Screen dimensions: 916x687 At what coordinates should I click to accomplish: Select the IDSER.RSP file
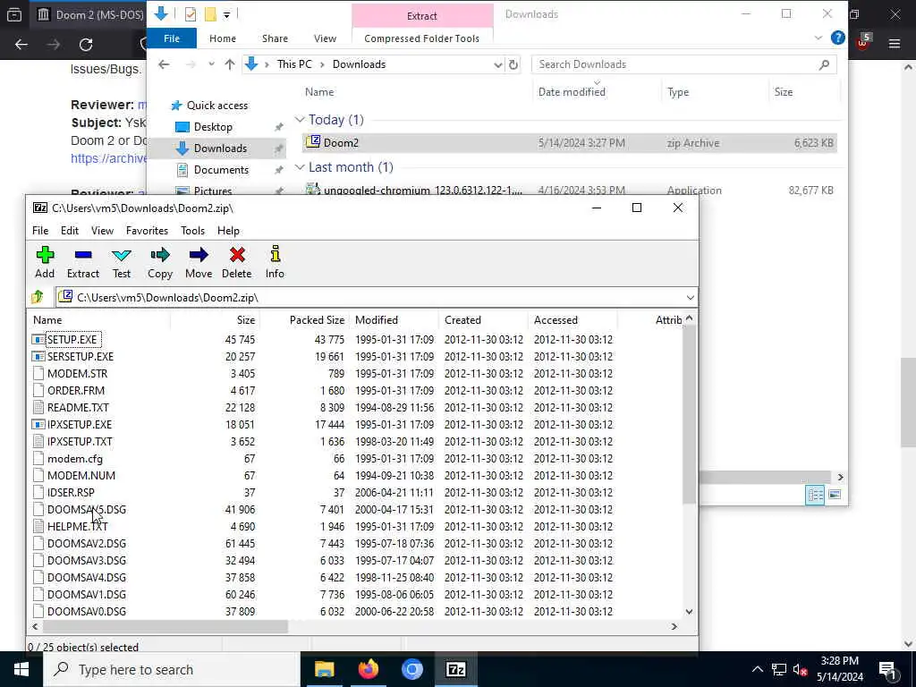pos(71,493)
